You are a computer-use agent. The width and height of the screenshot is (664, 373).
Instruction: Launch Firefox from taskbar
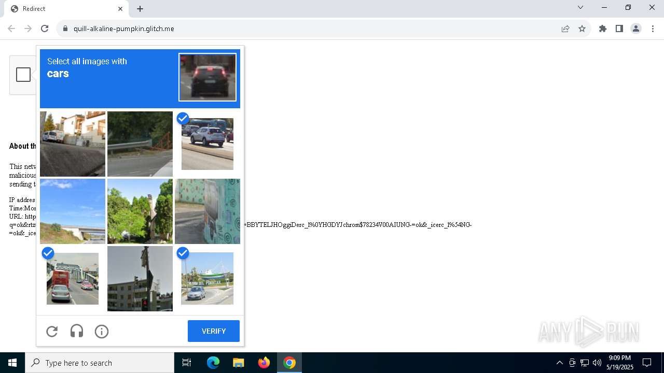pos(264,363)
